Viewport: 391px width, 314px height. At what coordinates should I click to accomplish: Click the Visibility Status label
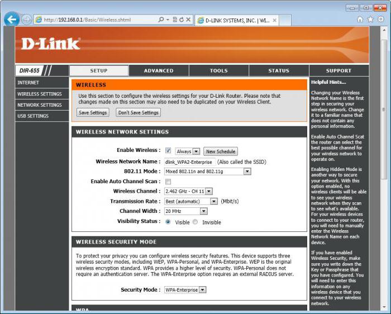tap(139, 221)
